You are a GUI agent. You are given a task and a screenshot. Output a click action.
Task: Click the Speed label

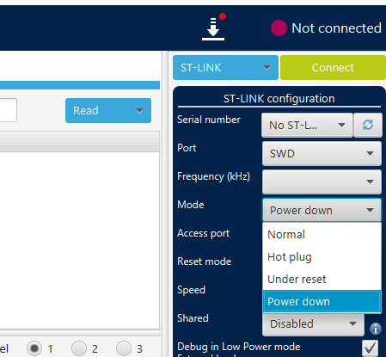pyautogui.click(x=192, y=290)
